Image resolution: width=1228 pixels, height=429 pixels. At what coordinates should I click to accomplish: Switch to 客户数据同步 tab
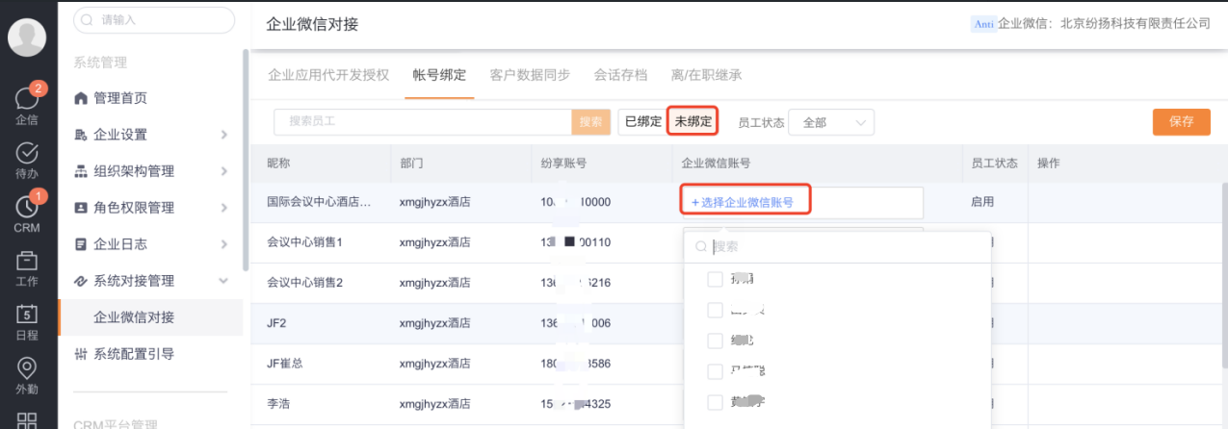[x=530, y=75]
